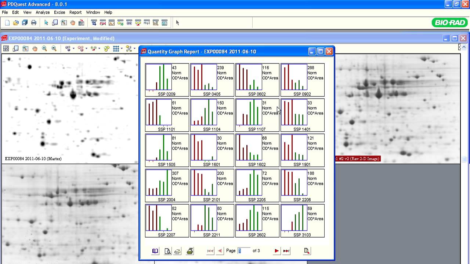This screenshot has width=470, height=264.
Task: Minimize the EXP00084 experiment window
Action: [x=446, y=38]
